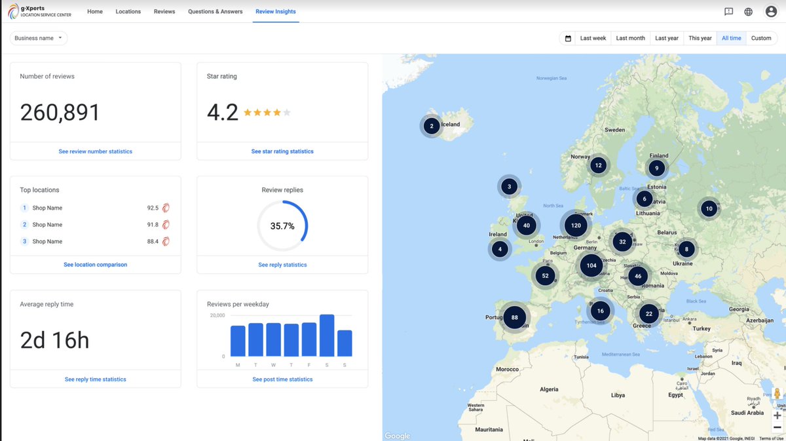The height and width of the screenshot is (441, 786).
Task: Click the g-Xperts logo
Action: (41, 11)
